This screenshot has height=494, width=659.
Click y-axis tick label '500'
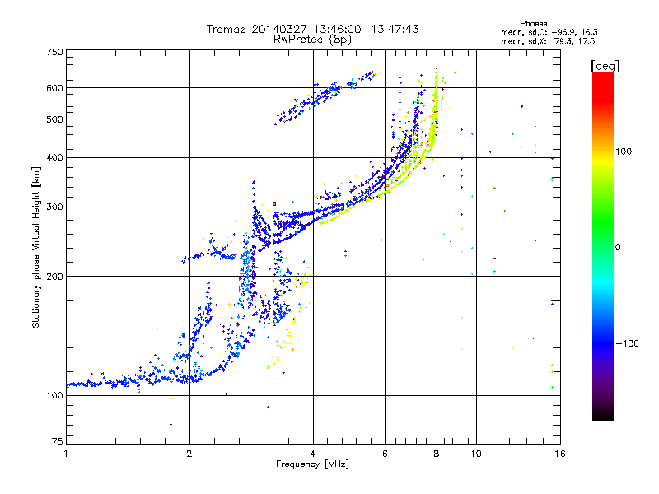[x=54, y=119]
